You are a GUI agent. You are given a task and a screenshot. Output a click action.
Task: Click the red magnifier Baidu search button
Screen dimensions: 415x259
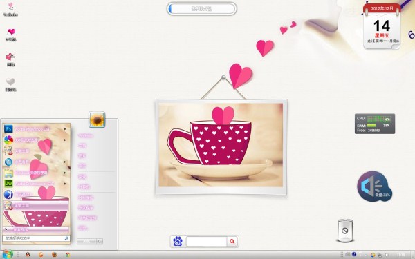(x=232, y=241)
